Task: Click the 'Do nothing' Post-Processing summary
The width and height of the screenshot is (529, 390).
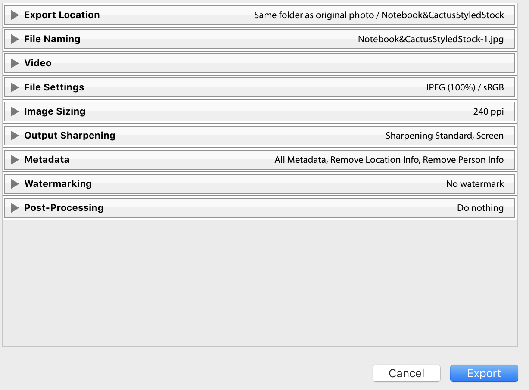Action: pos(481,207)
